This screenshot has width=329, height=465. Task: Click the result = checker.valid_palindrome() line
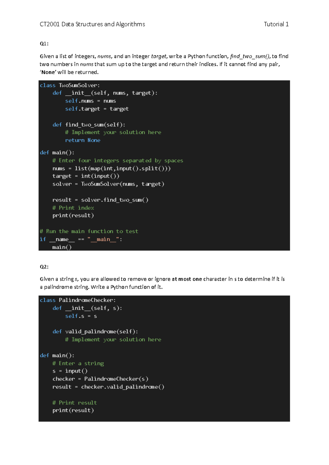click(108, 387)
